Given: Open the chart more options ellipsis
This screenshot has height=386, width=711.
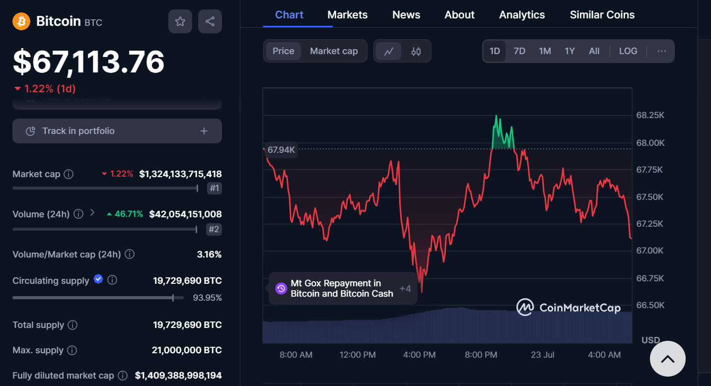Looking at the screenshot, I should coord(661,51).
